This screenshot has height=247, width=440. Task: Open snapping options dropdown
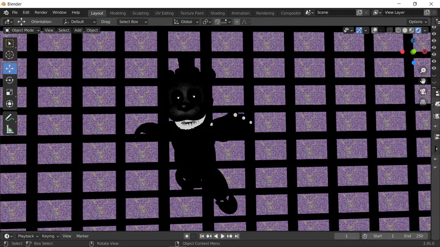point(226,22)
